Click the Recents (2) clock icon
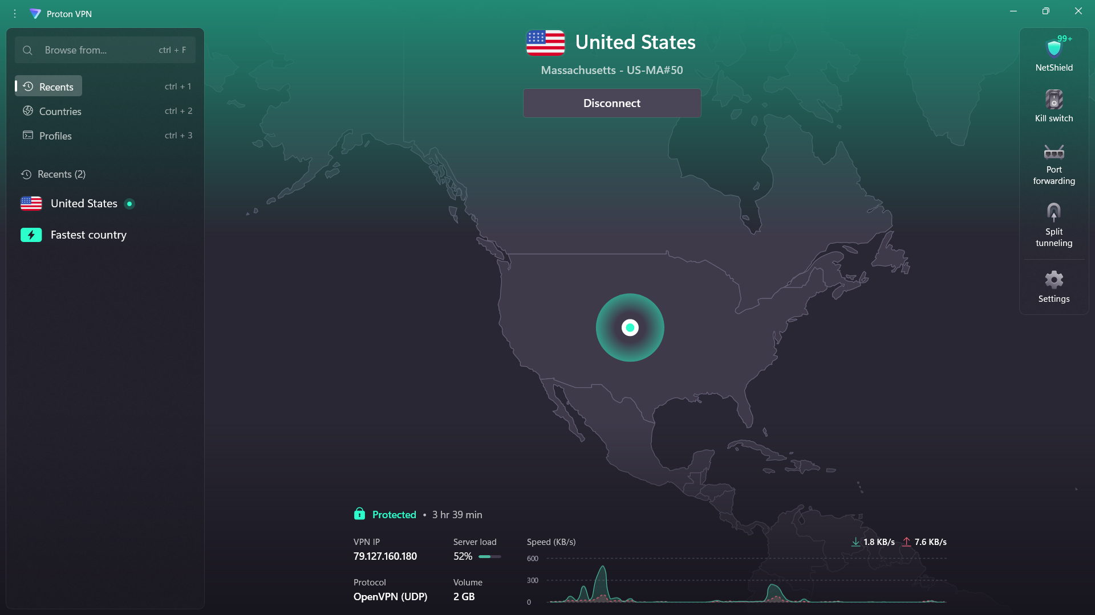This screenshot has width=1095, height=615. (x=26, y=174)
